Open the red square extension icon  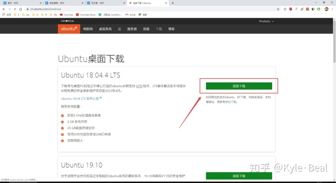308,9
